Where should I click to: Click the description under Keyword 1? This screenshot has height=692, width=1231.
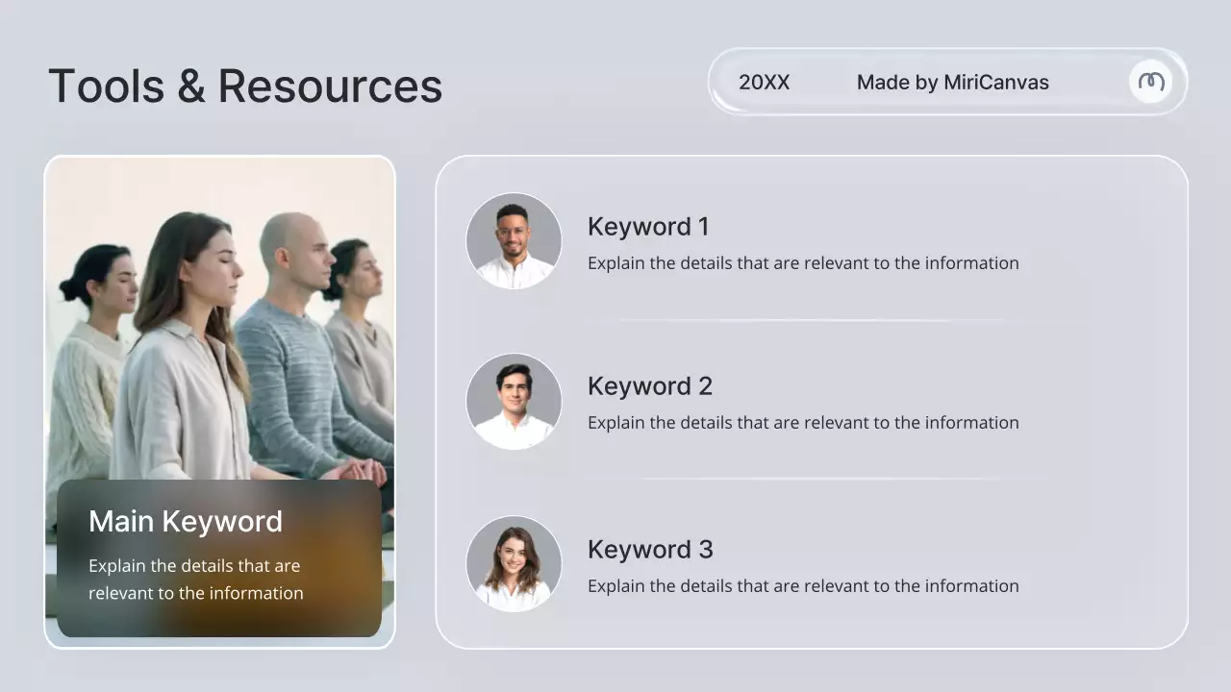click(803, 262)
